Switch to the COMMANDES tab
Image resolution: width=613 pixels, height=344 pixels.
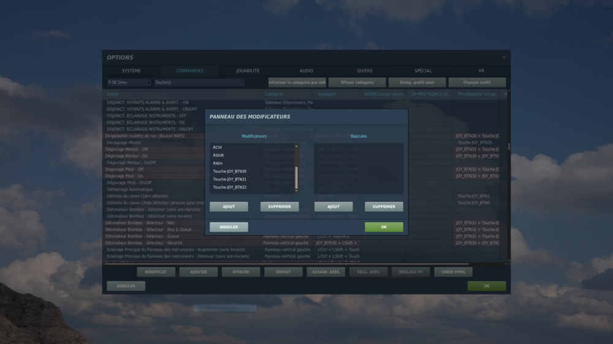(189, 70)
